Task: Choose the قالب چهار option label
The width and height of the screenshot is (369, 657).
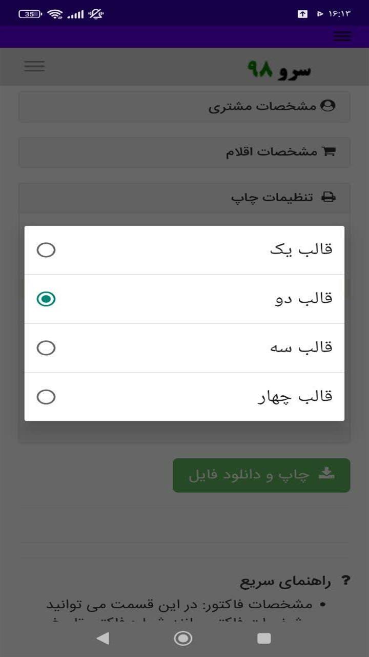Action: pyautogui.click(x=295, y=397)
